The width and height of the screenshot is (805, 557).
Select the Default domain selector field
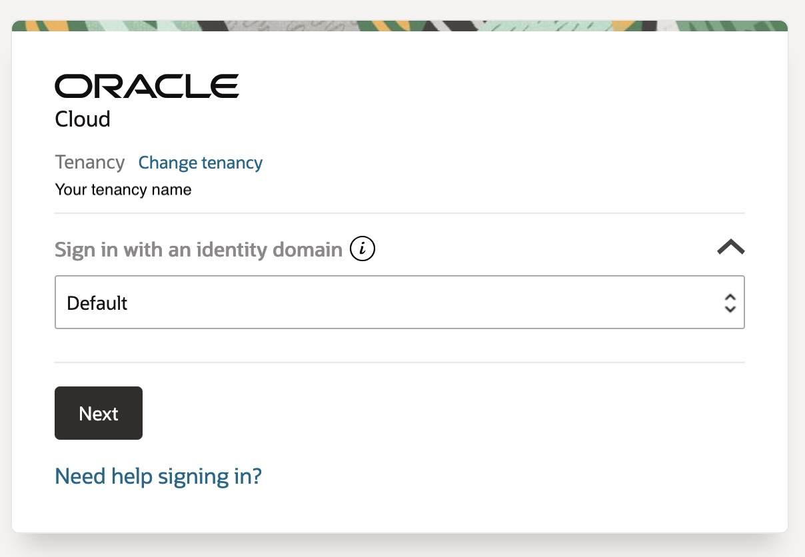coord(400,302)
